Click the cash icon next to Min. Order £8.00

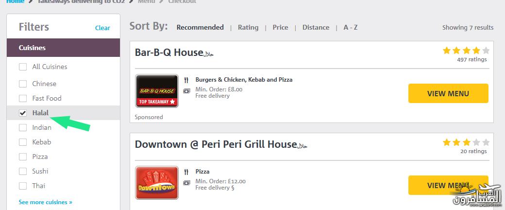click(186, 91)
